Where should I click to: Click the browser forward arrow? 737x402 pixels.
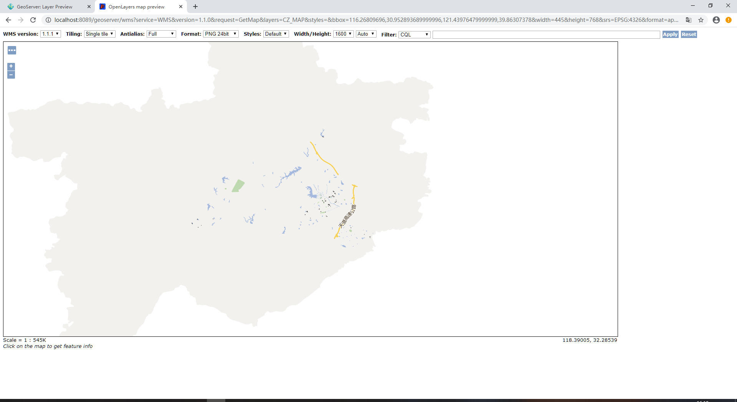[20, 20]
